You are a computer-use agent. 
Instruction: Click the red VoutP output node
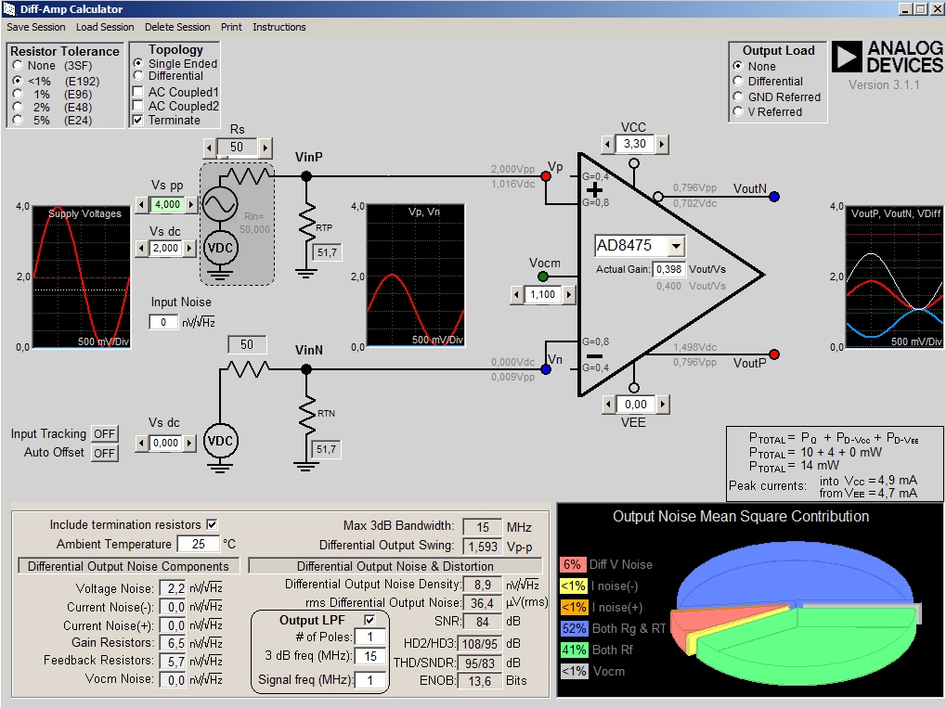[x=774, y=354]
